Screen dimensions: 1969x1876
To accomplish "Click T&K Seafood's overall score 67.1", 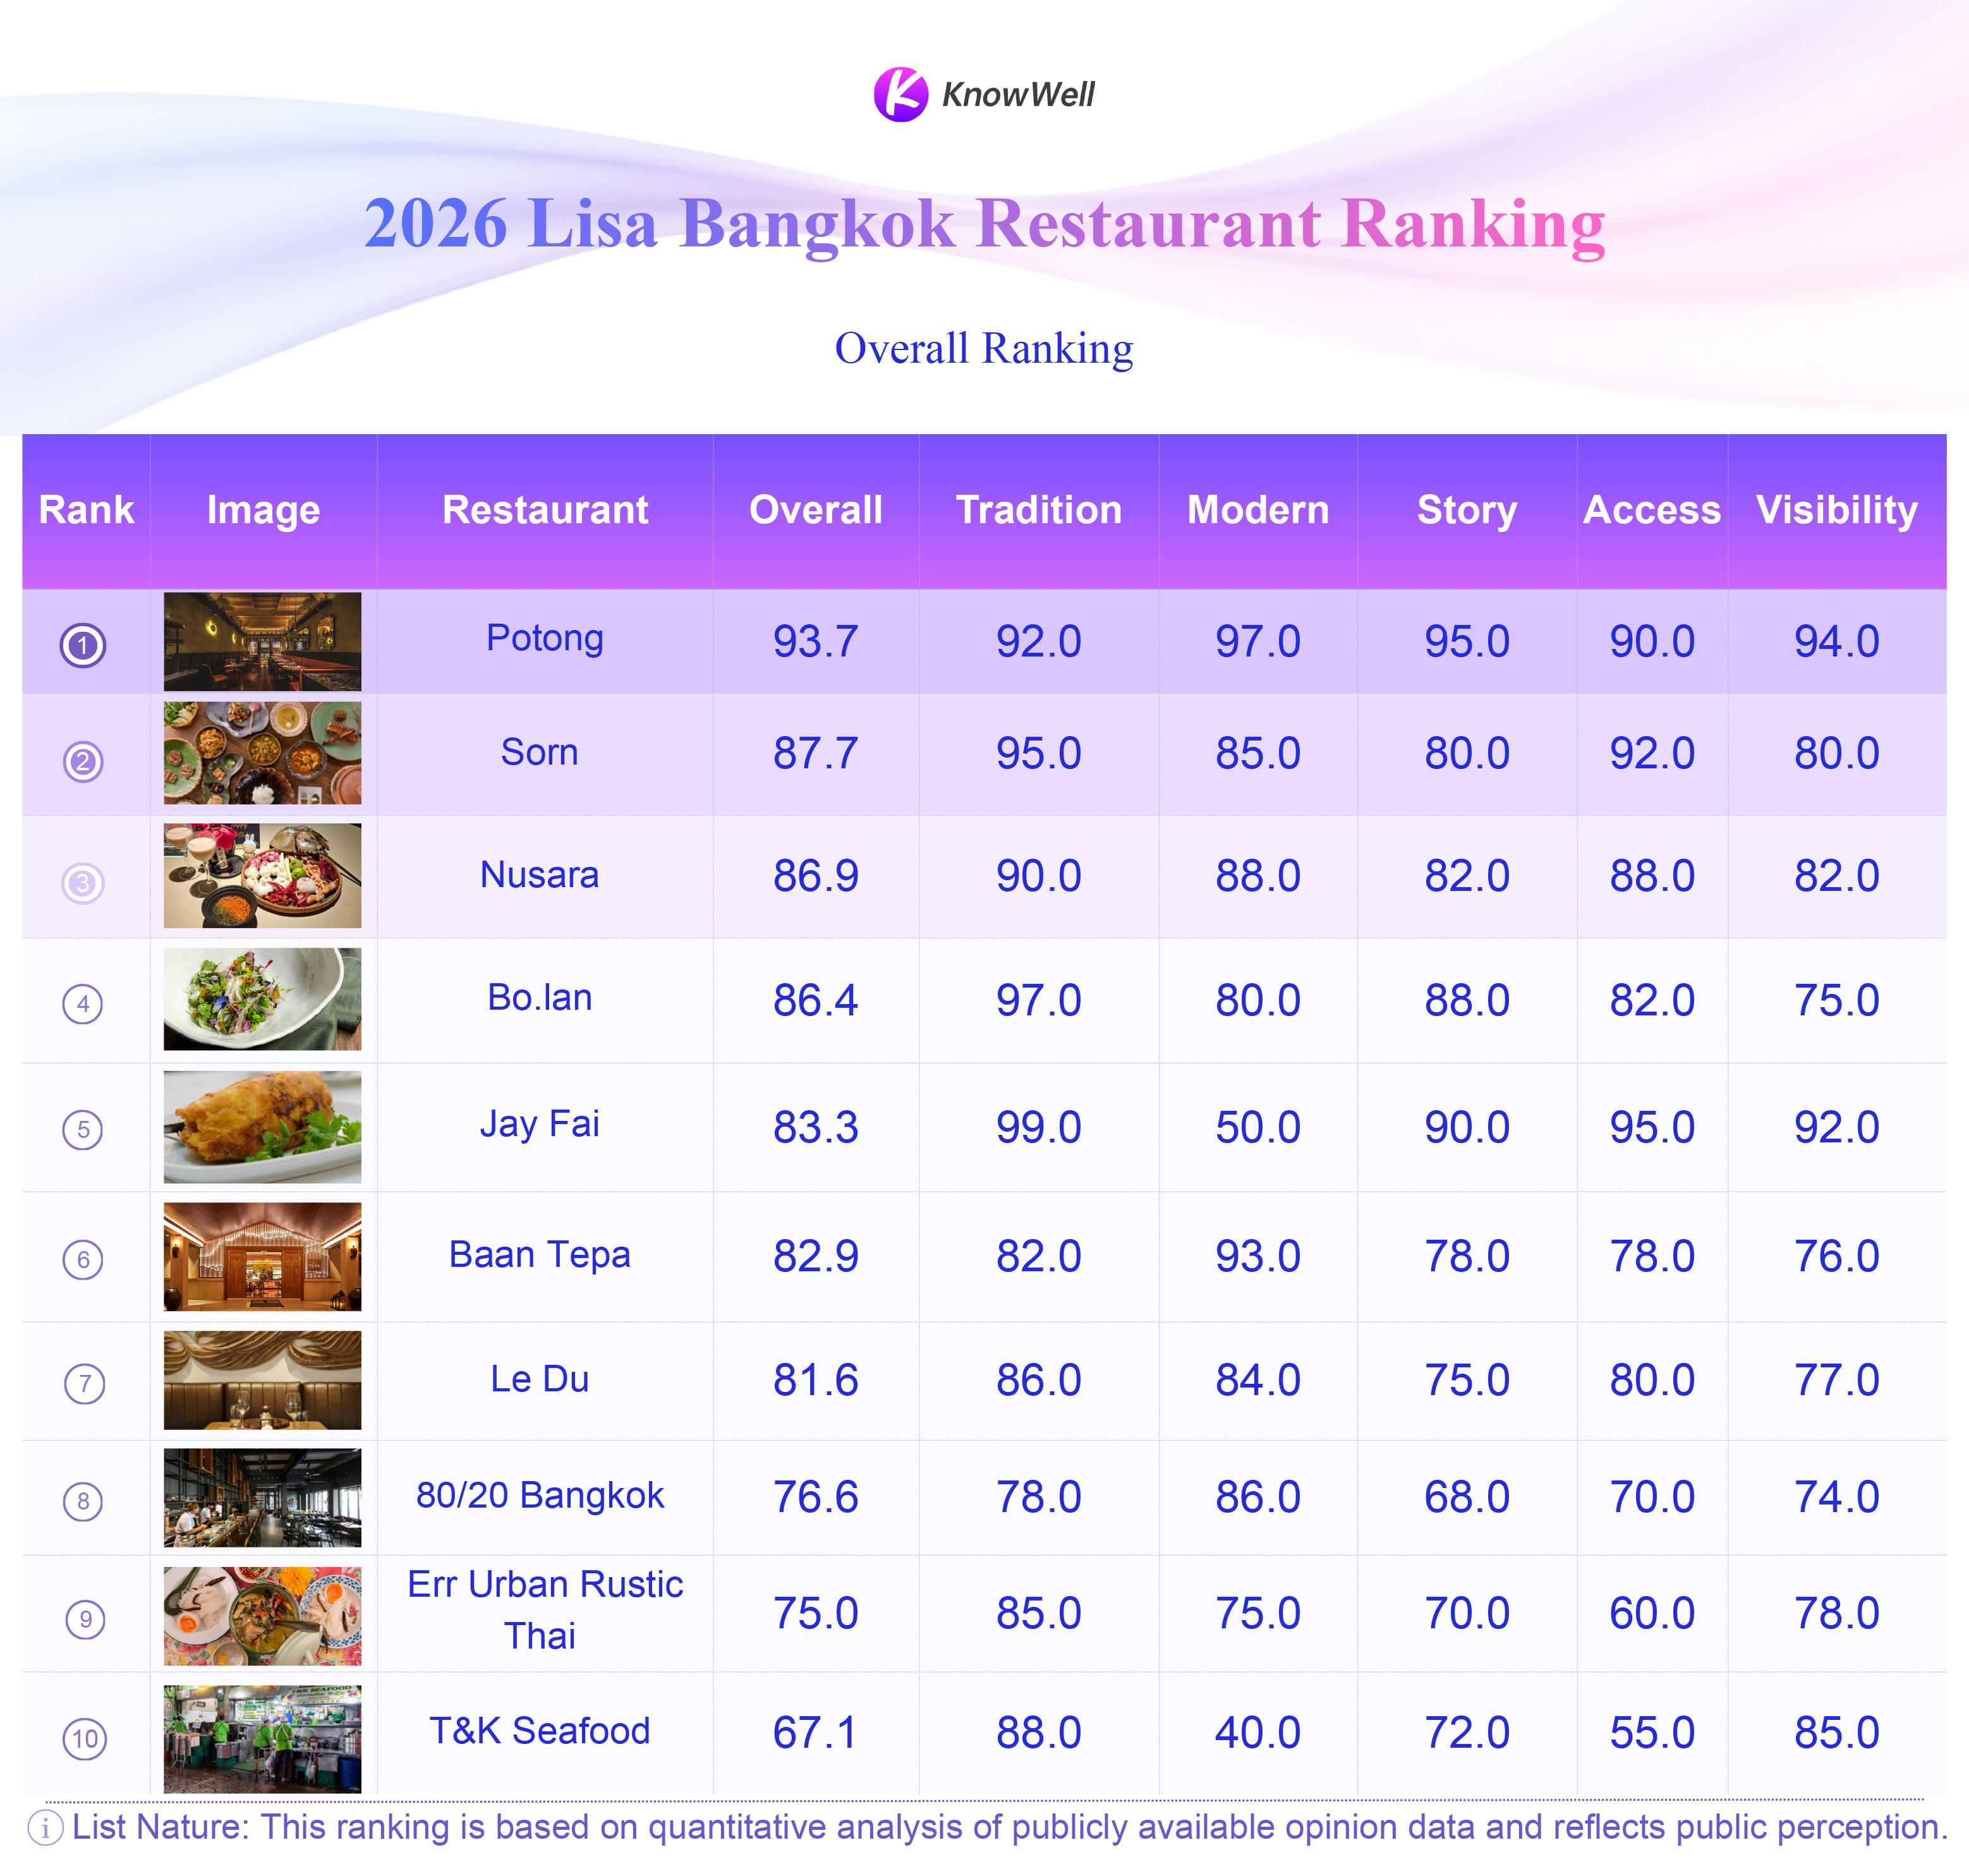I will (x=816, y=1734).
